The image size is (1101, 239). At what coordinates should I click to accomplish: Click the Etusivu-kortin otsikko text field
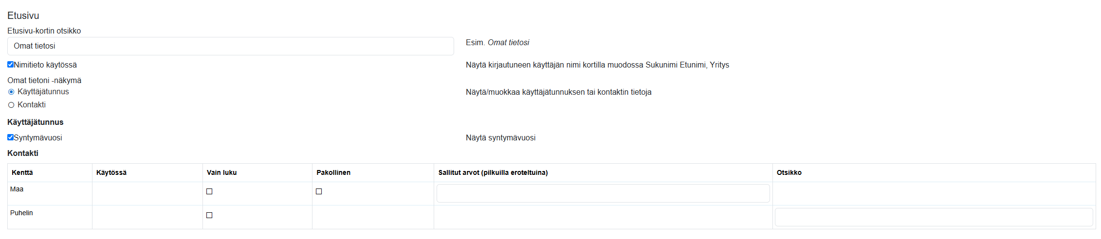(230, 46)
